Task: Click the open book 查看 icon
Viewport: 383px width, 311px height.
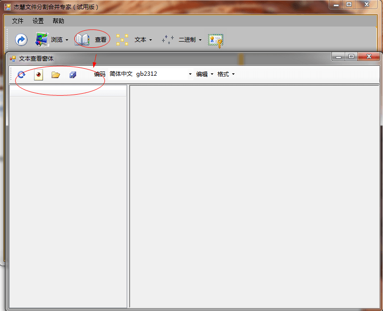Action: (x=82, y=40)
